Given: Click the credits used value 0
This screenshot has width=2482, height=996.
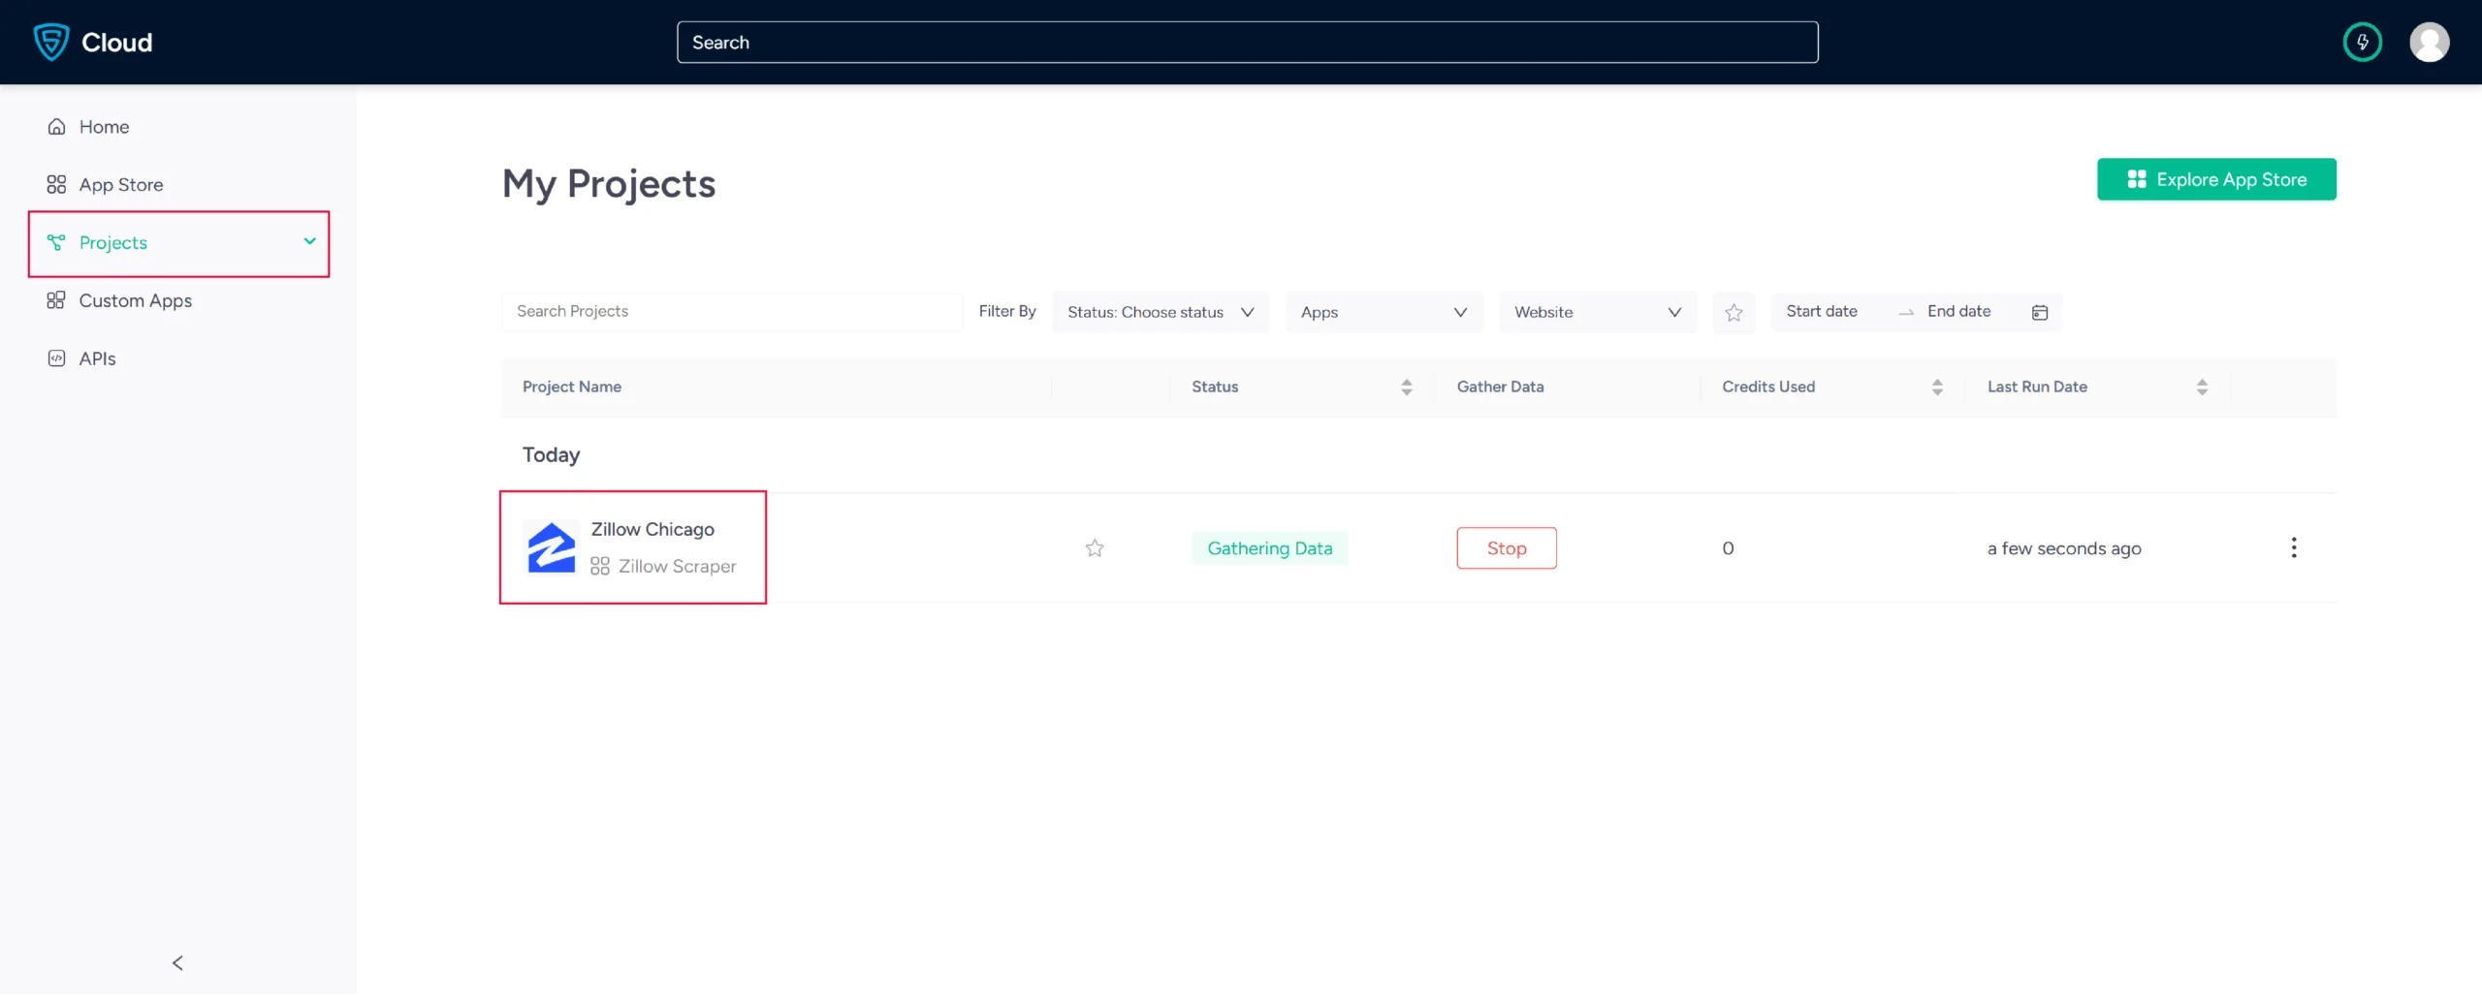Looking at the screenshot, I should [1728, 549].
